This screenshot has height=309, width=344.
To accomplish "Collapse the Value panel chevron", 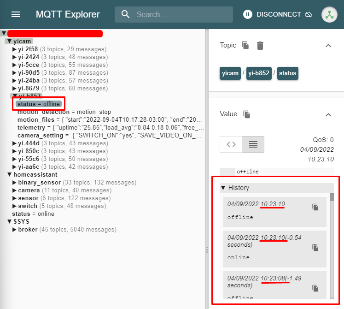I will [x=328, y=115].
